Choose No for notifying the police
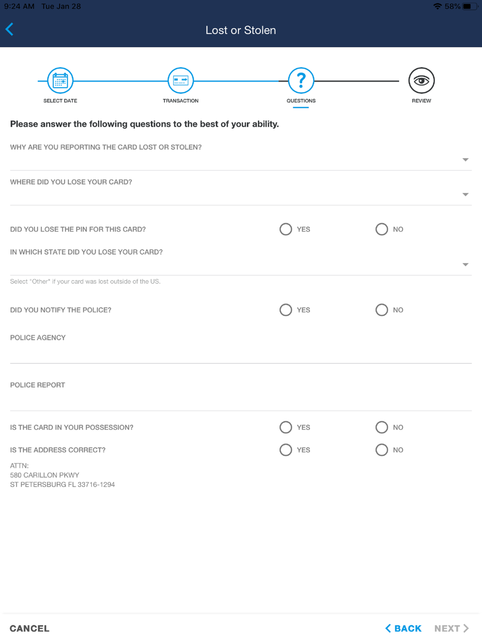The image size is (482, 643). tap(382, 310)
